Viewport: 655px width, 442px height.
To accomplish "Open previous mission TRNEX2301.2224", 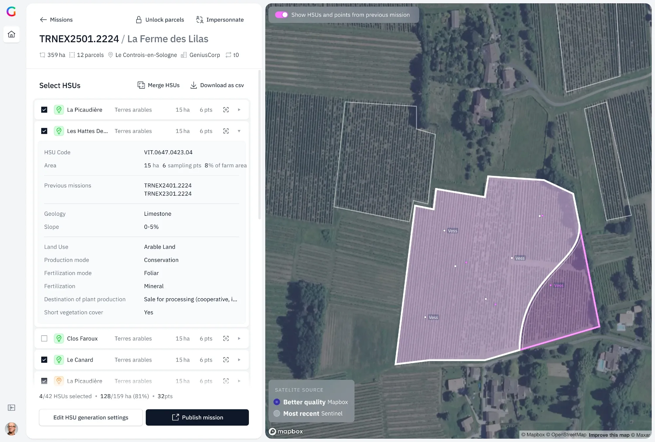I will (168, 193).
